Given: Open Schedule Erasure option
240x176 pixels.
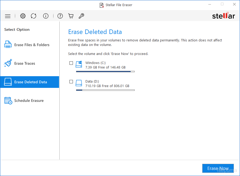Looking at the screenshot, I should tap(29, 101).
